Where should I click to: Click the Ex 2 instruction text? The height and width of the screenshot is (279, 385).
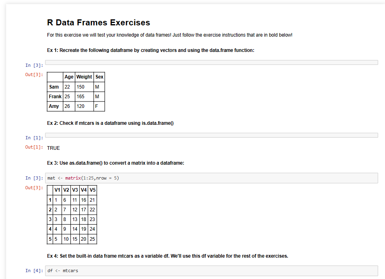(110, 123)
